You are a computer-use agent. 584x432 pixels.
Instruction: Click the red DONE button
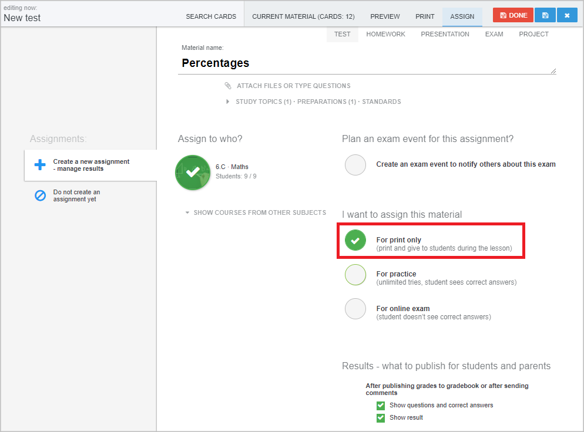click(513, 15)
